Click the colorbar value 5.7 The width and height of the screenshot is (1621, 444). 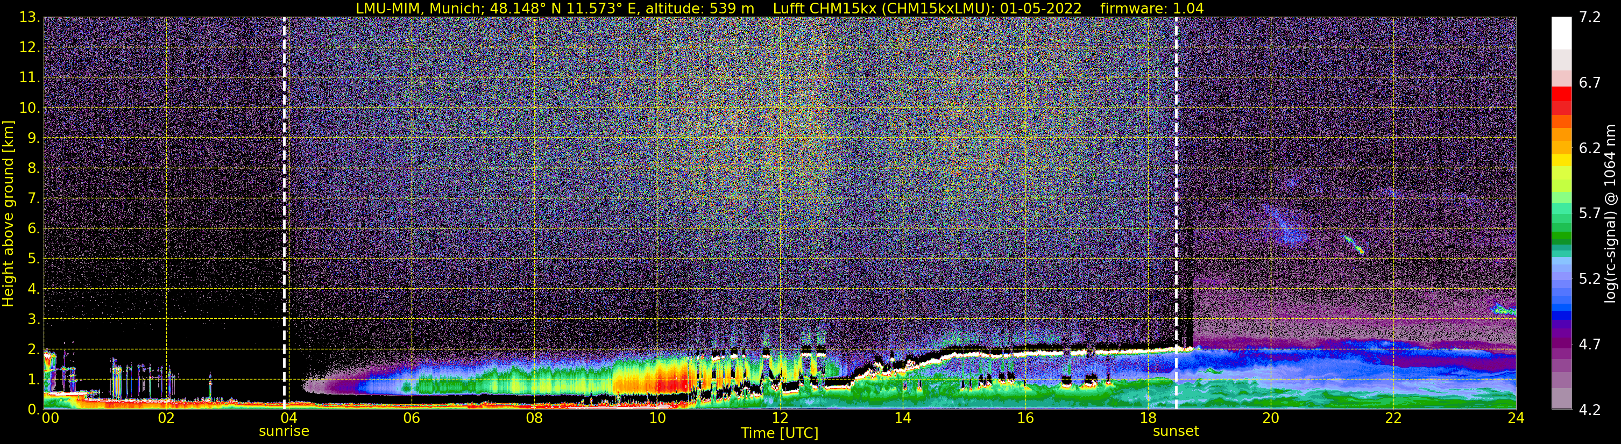[x=1590, y=213]
